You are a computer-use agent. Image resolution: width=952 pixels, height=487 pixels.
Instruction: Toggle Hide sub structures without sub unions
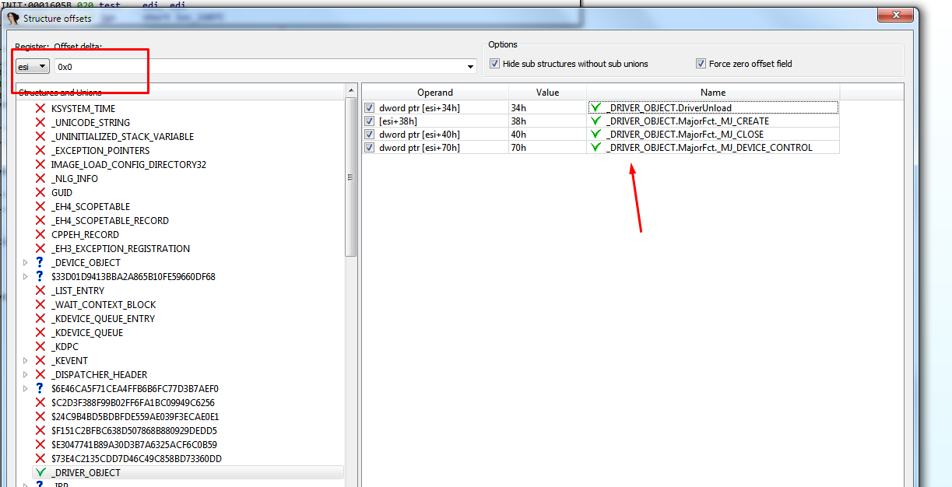494,64
